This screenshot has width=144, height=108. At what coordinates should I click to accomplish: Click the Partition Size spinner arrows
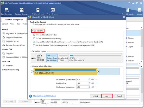(89, 83)
